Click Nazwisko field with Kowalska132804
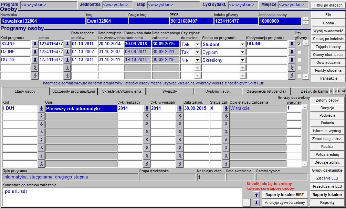The height and width of the screenshot is (209, 346). (43, 21)
